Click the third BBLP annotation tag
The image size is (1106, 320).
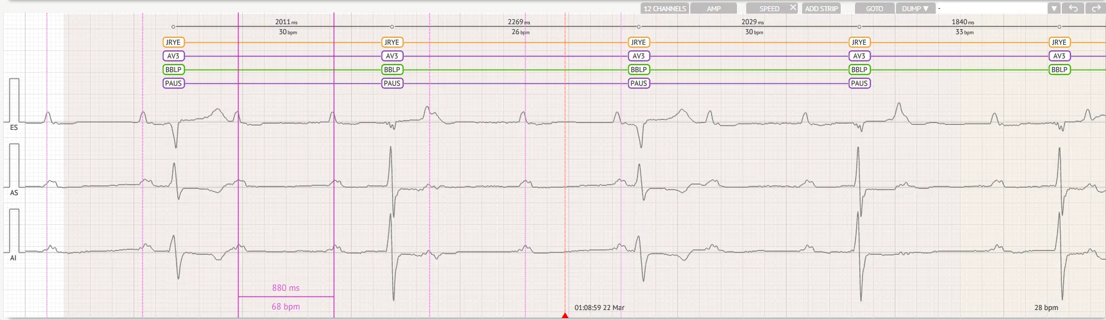point(639,70)
